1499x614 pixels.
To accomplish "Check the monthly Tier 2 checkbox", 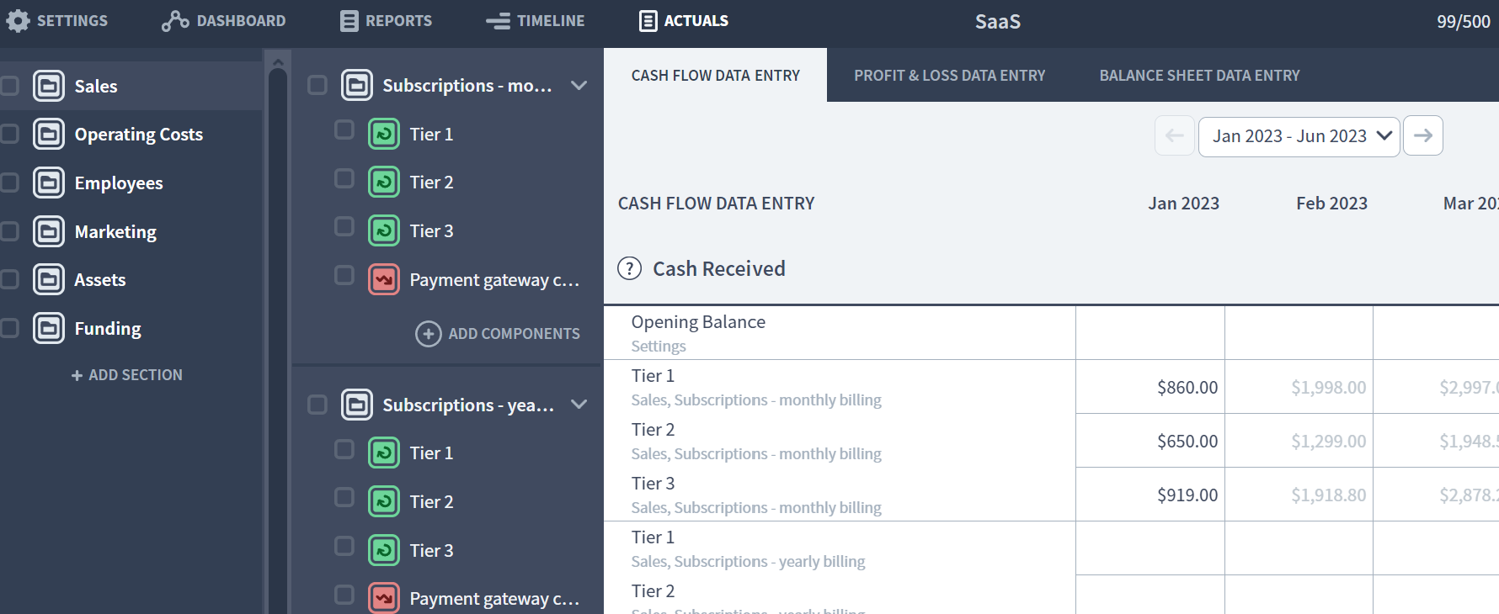I will point(344,178).
